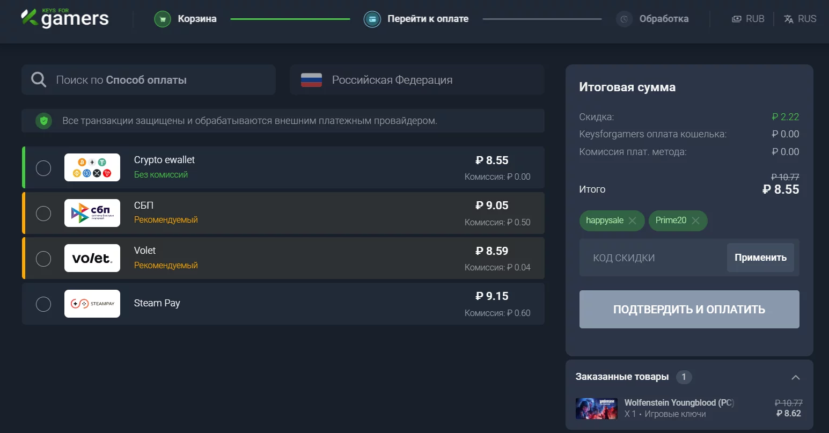This screenshot has height=433, width=829.
Task: Click the clock processing step icon
Action: click(624, 19)
